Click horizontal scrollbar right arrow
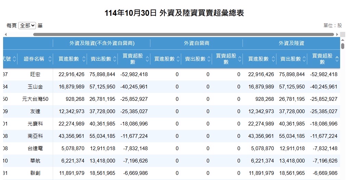This screenshot has height=180, width=348. point(337,34)
